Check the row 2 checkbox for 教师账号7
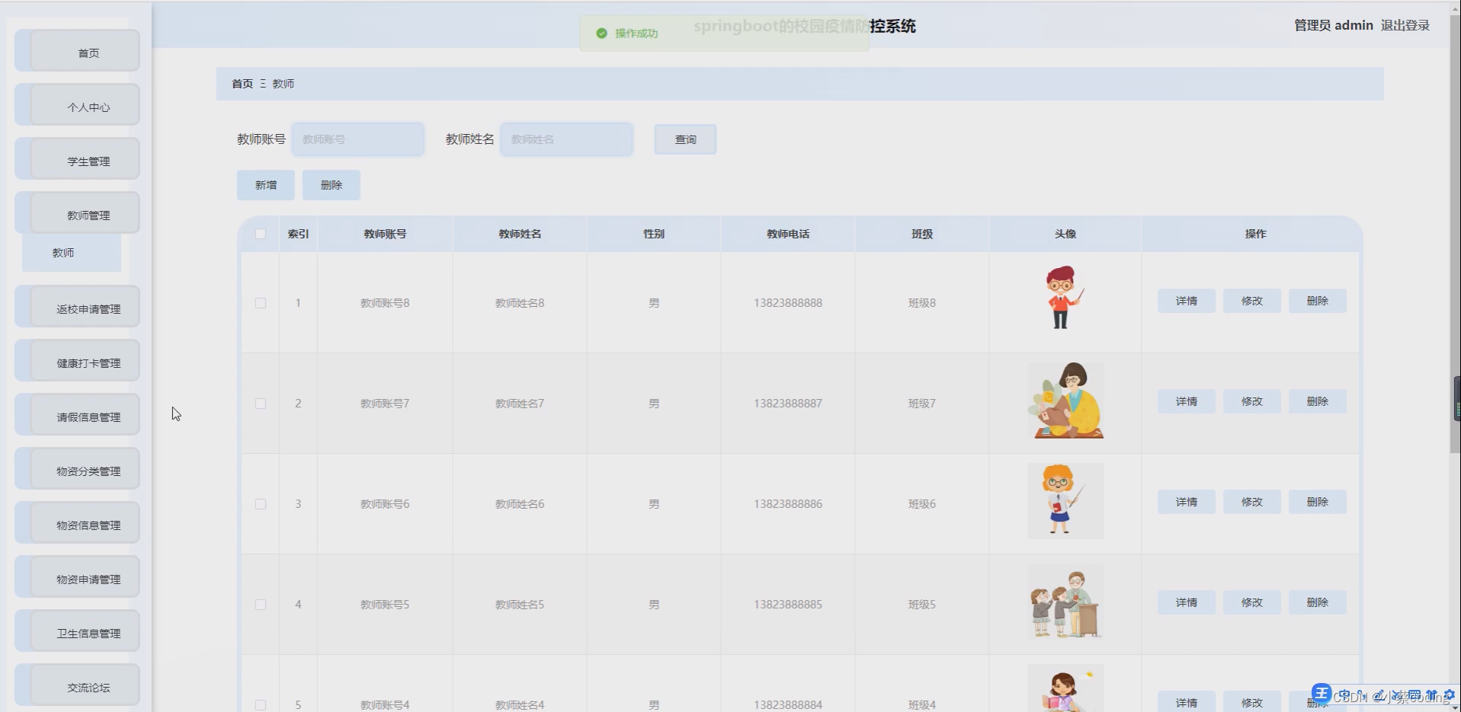 click(x=261, y=404)
